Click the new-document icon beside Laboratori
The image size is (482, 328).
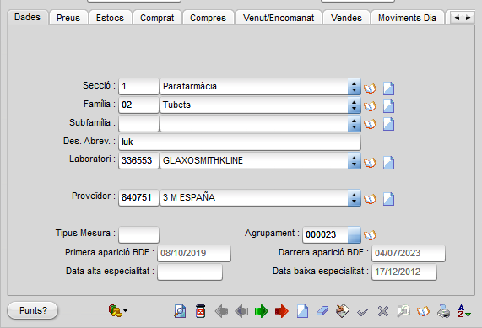click(389, 163)
